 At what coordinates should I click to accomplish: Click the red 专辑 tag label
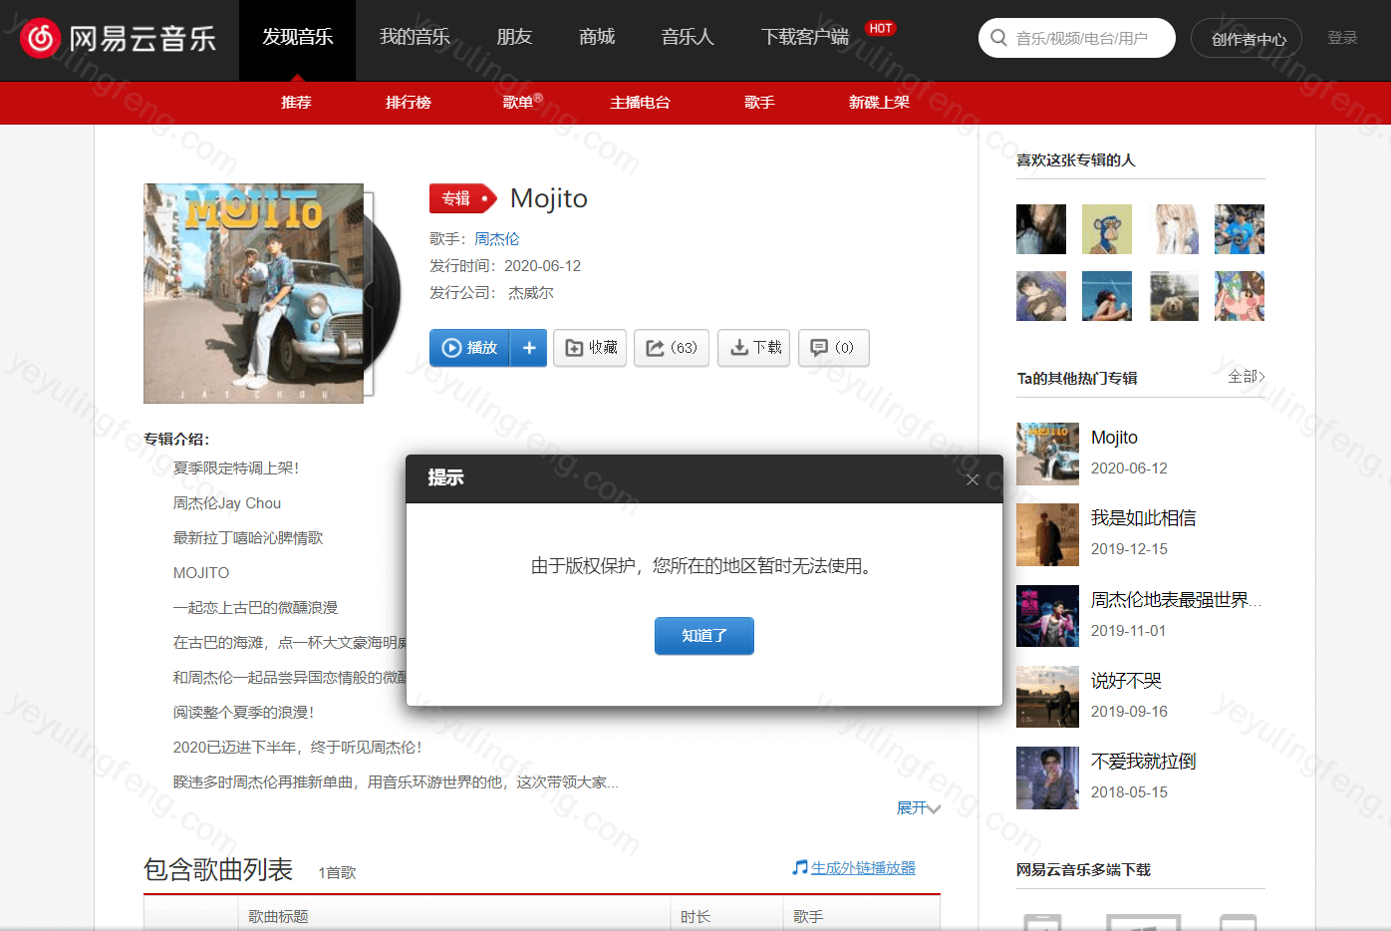462,198
